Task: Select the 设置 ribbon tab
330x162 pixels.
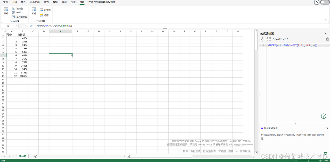Action: 82,2
